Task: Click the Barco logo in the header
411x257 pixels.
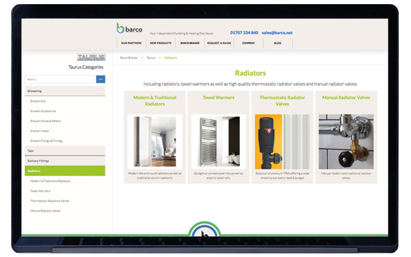Action: pyautogui.click(x=129, y=28)
